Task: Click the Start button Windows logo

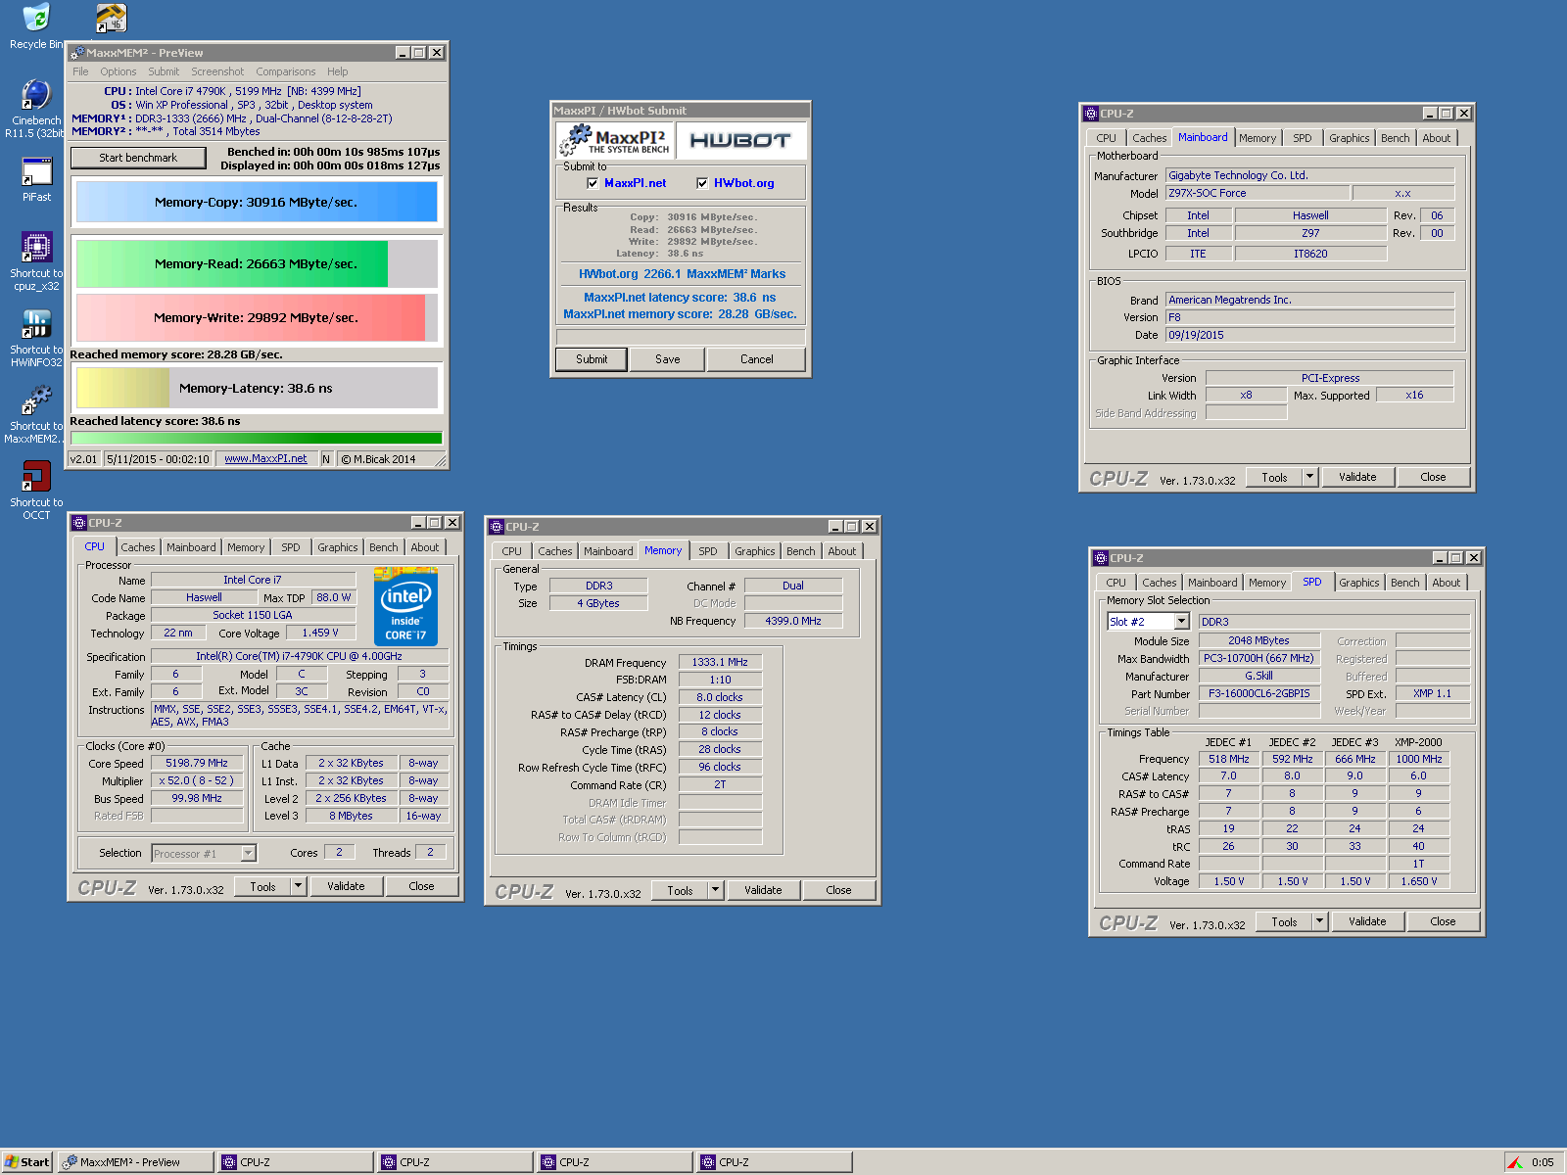Action: [12, 1162]
